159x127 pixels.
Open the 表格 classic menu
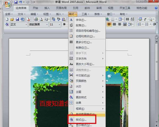98,14
